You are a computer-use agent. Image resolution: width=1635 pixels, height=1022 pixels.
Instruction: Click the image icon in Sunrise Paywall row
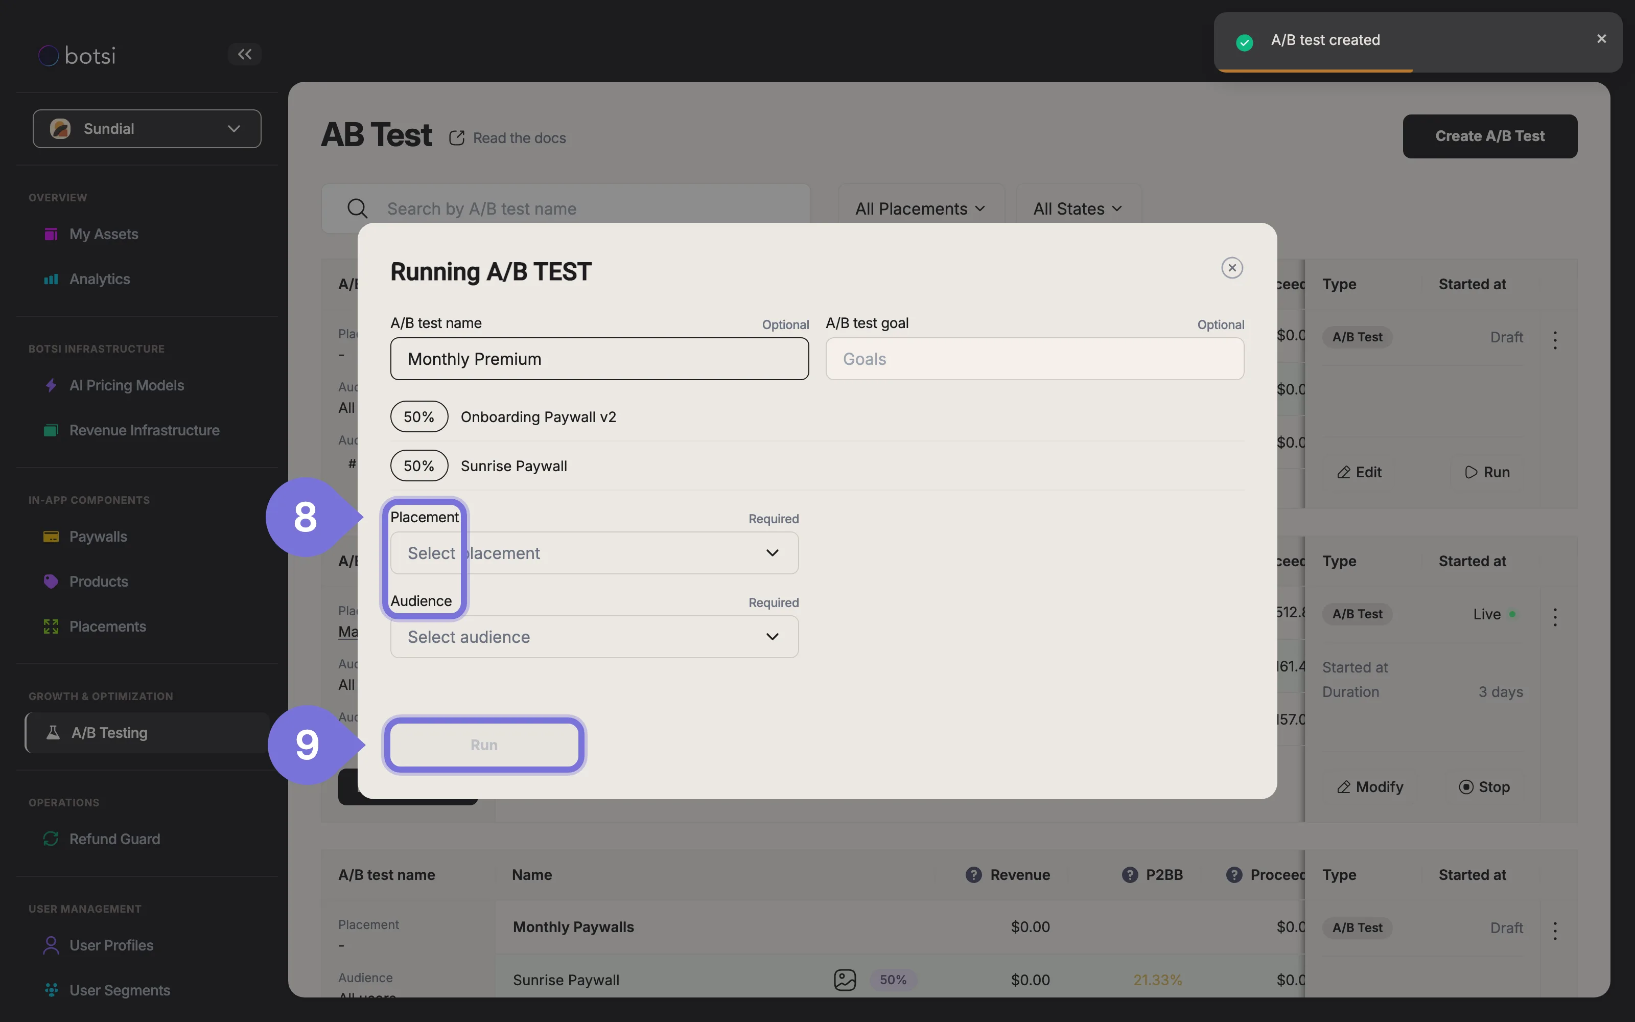click(845, 980)
